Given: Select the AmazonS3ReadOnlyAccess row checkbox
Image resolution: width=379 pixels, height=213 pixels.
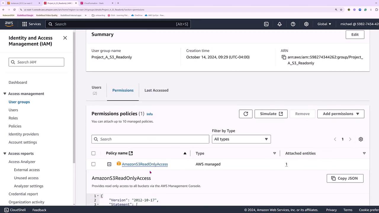Looking at the screenshot, I should tap(93, 164).
